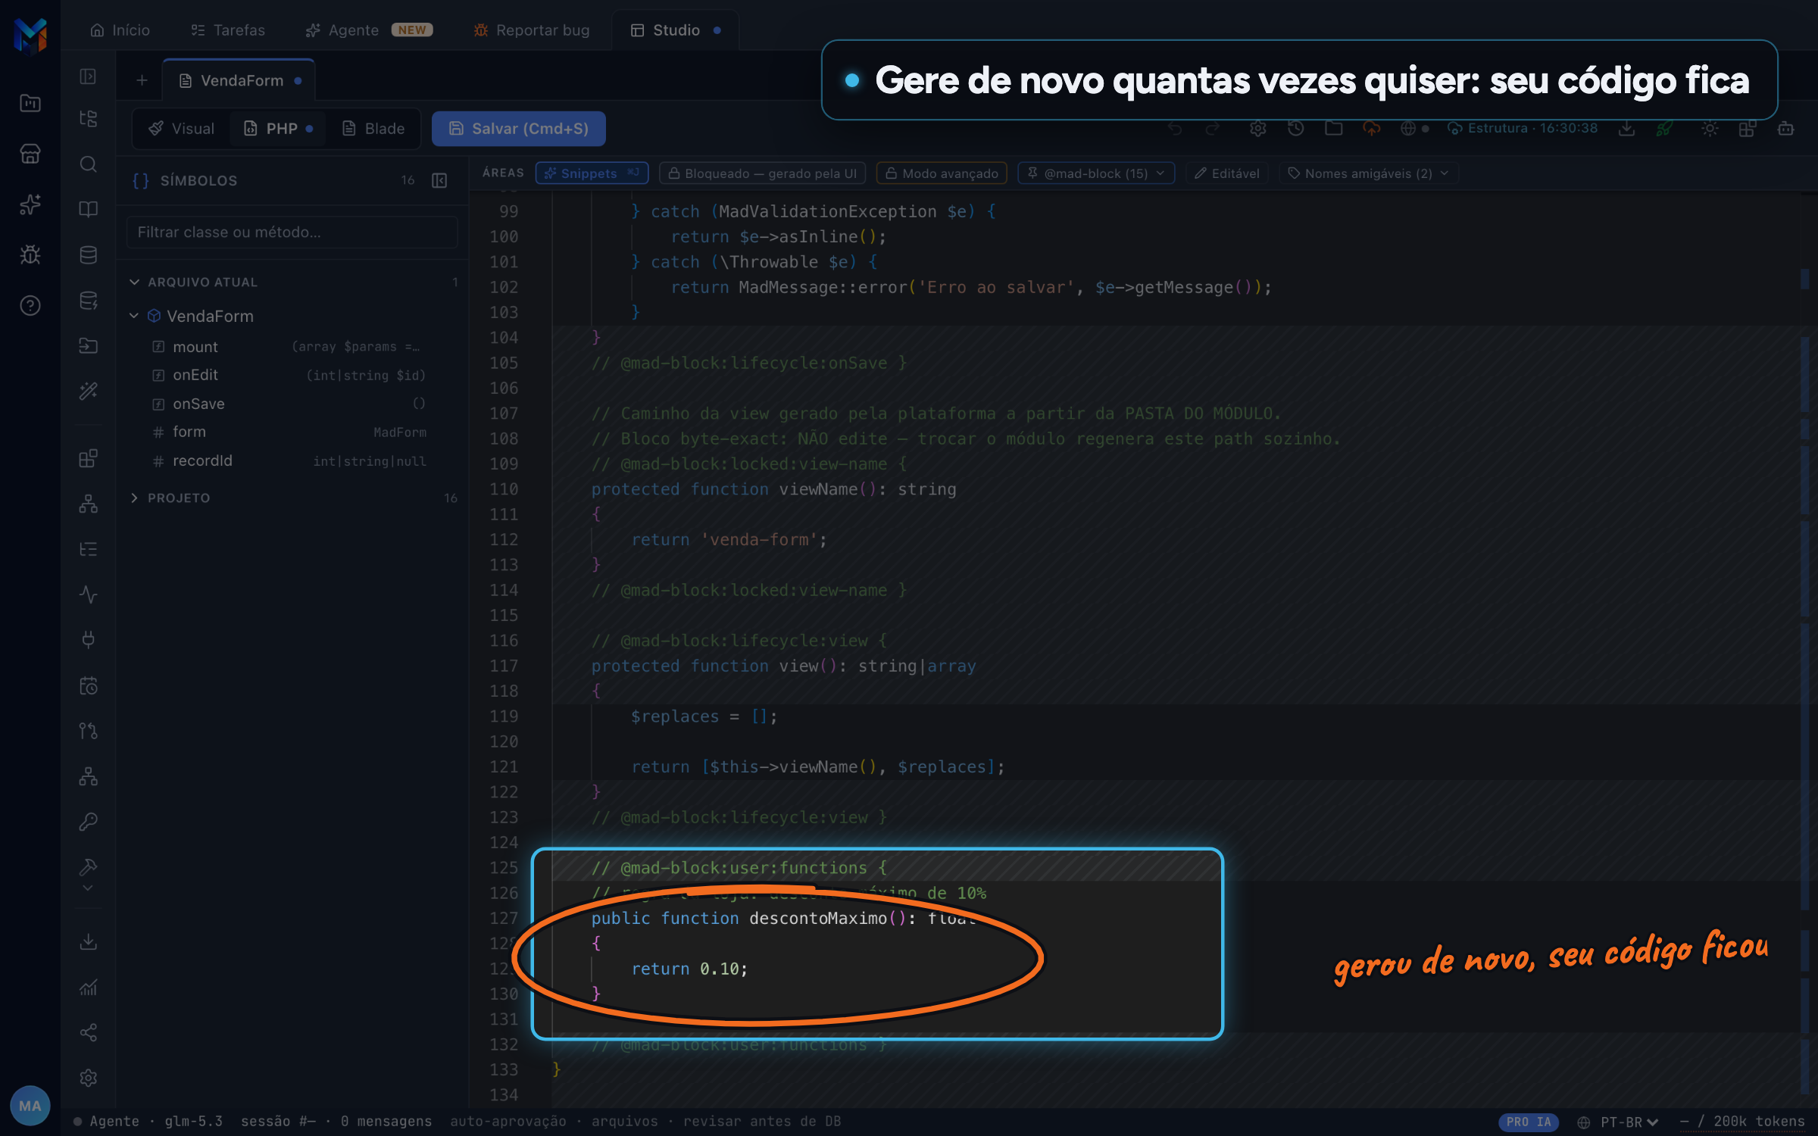Collapse the VendaForm class node
Viewport: 1818px width, 1136px height.
[x=134, y=316]
